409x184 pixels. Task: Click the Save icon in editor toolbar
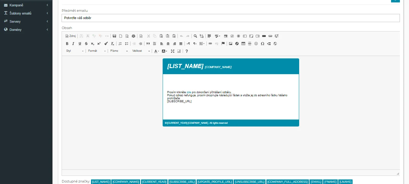tap(114, 36)
